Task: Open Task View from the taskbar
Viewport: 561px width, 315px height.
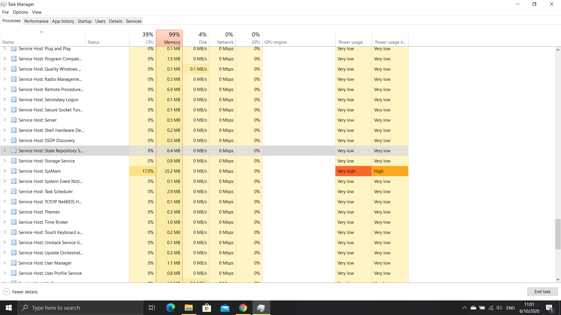Action: [x=152, y=308]
